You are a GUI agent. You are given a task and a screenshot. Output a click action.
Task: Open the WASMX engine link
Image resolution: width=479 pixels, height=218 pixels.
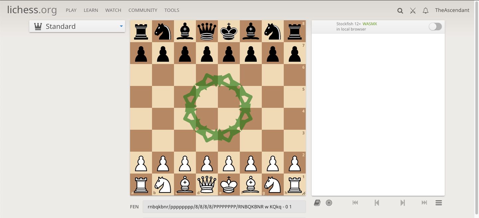pos(370,24)
